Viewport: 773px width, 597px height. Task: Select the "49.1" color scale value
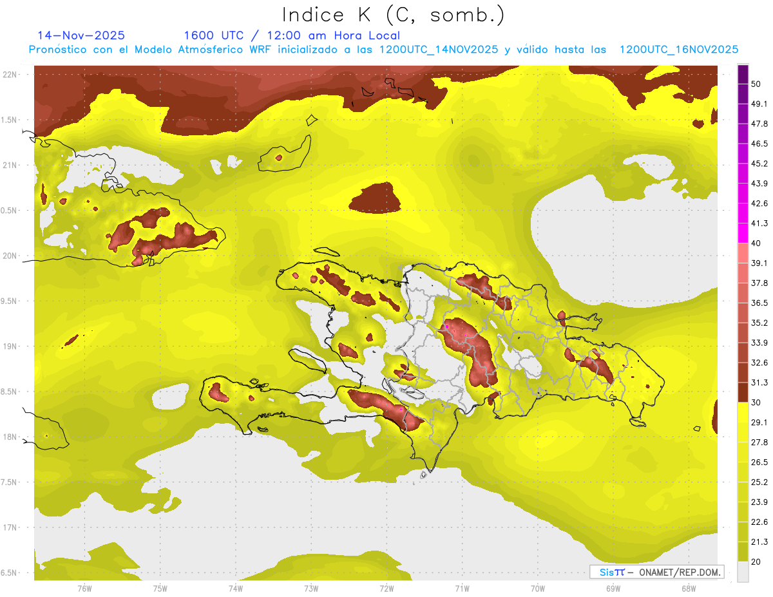tap(759, 104)
